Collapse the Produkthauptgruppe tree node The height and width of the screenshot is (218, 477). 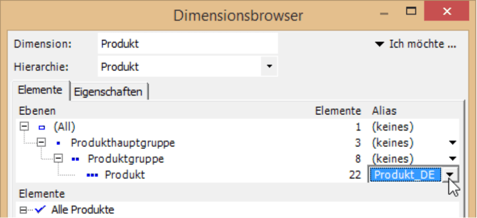(41, 143)
